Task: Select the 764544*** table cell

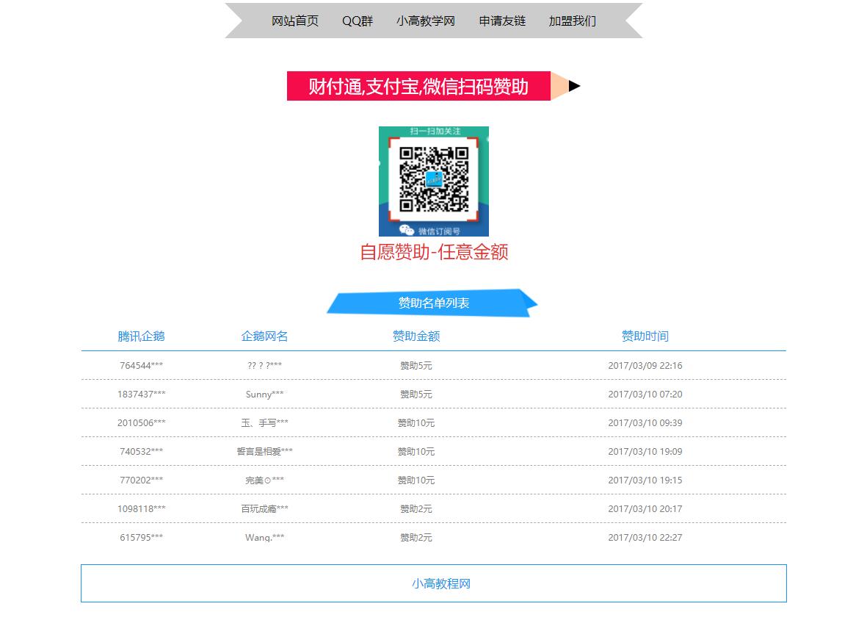Action: tap(141, 366)
